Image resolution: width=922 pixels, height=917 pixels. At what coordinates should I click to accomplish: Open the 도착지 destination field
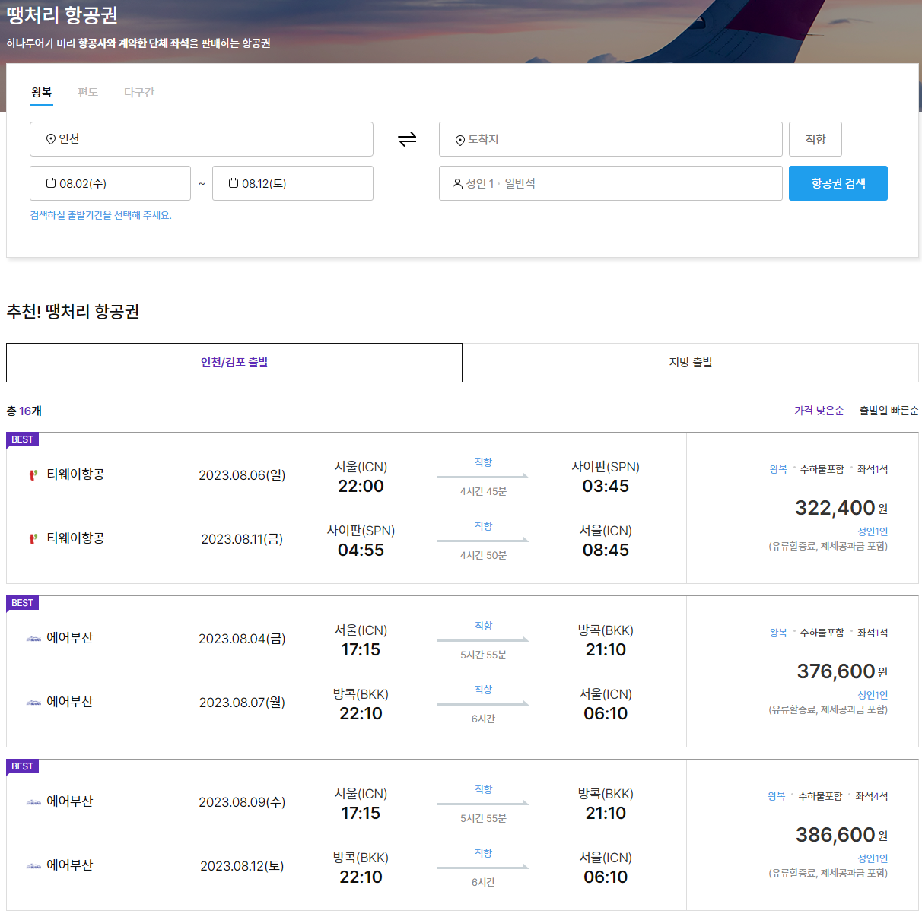[611, 139]
